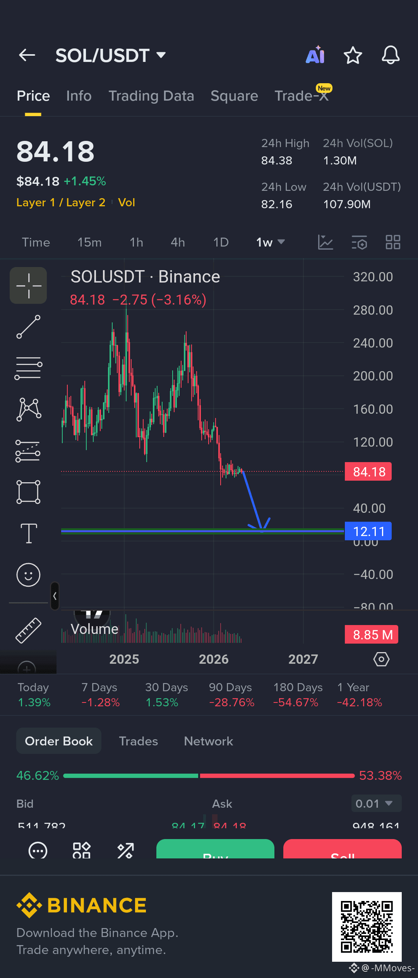The image size is (418, 978).
Task: Select the 1D chart interval
Action: (221, 242)
